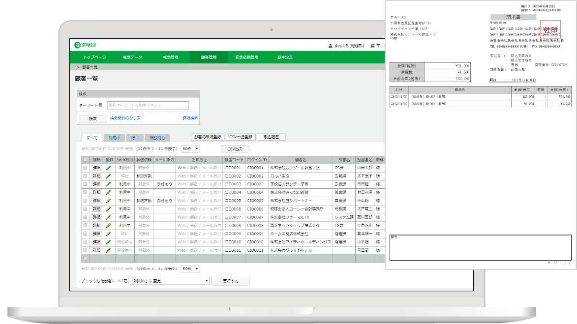Toggle the select-all checkbox in table header

85,160
